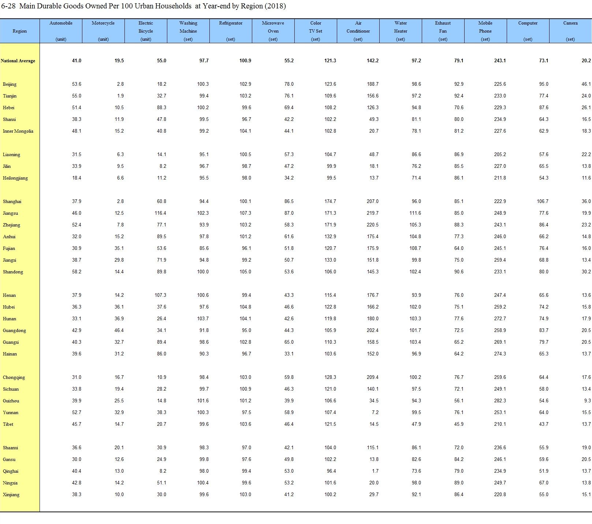Click the Guangdong row label
The width and height of the screenshot is (592, 524).
point(14,331)
